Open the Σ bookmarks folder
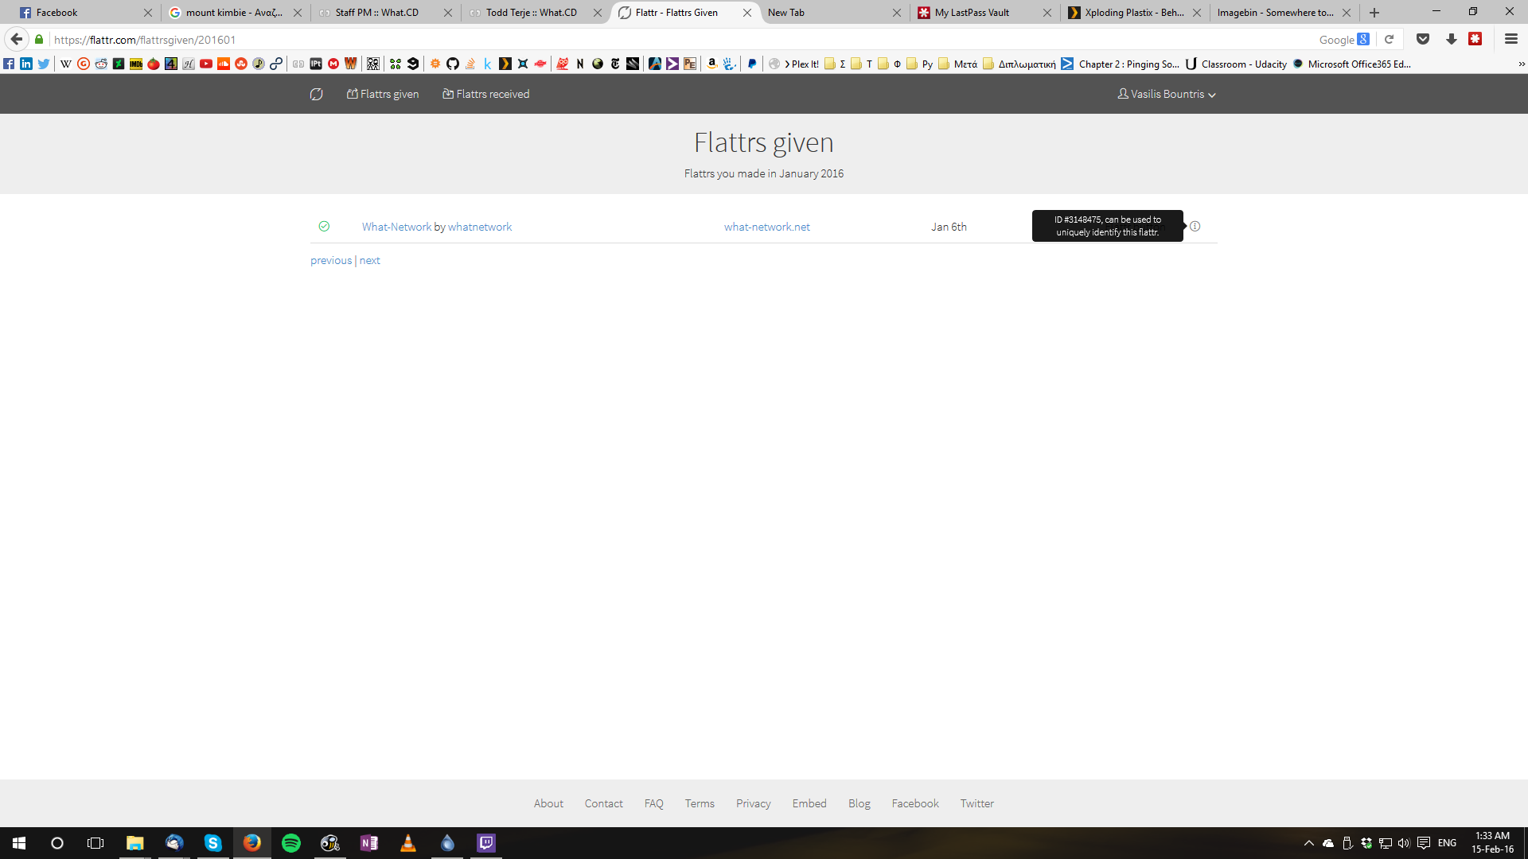This screenshot has height=859, width=1528. [835, 64]
